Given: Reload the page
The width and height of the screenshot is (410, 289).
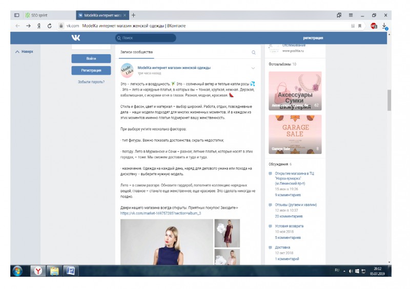Looking at the screenshot, I should (49, 26).
